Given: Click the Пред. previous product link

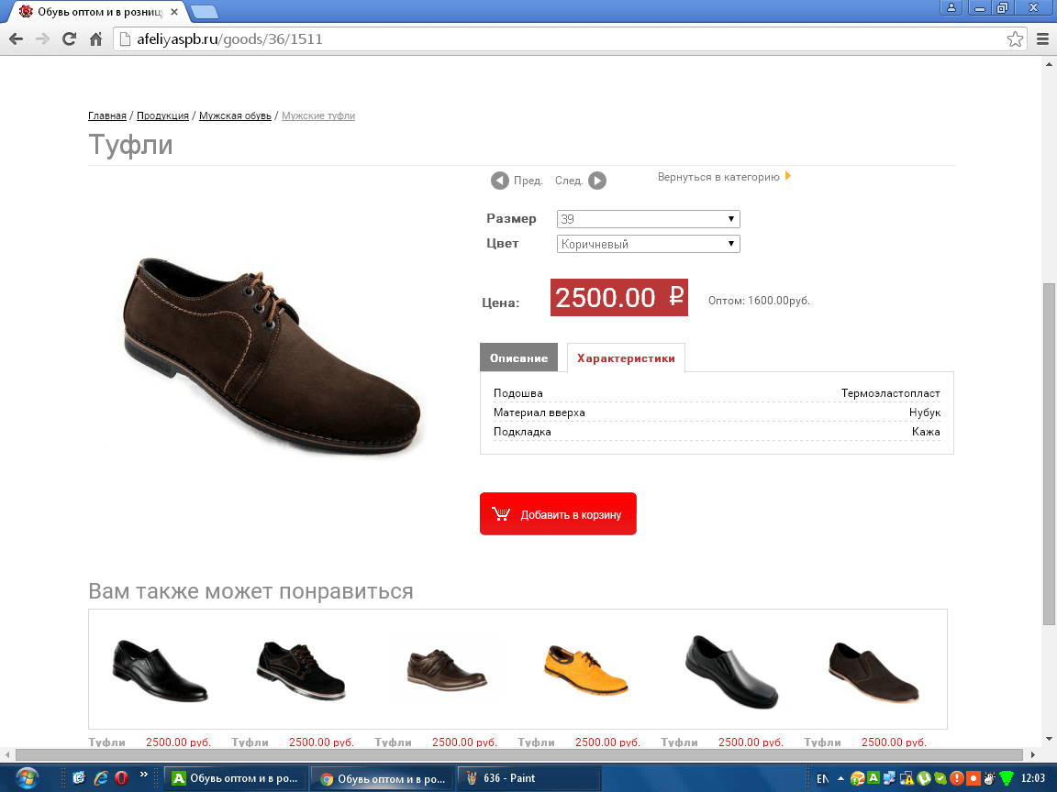Looking at the screenshot, I should point(528,181).
